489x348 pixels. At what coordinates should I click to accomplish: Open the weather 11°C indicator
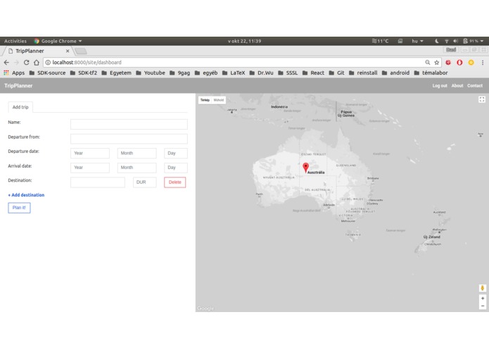[x=380, y=41]
